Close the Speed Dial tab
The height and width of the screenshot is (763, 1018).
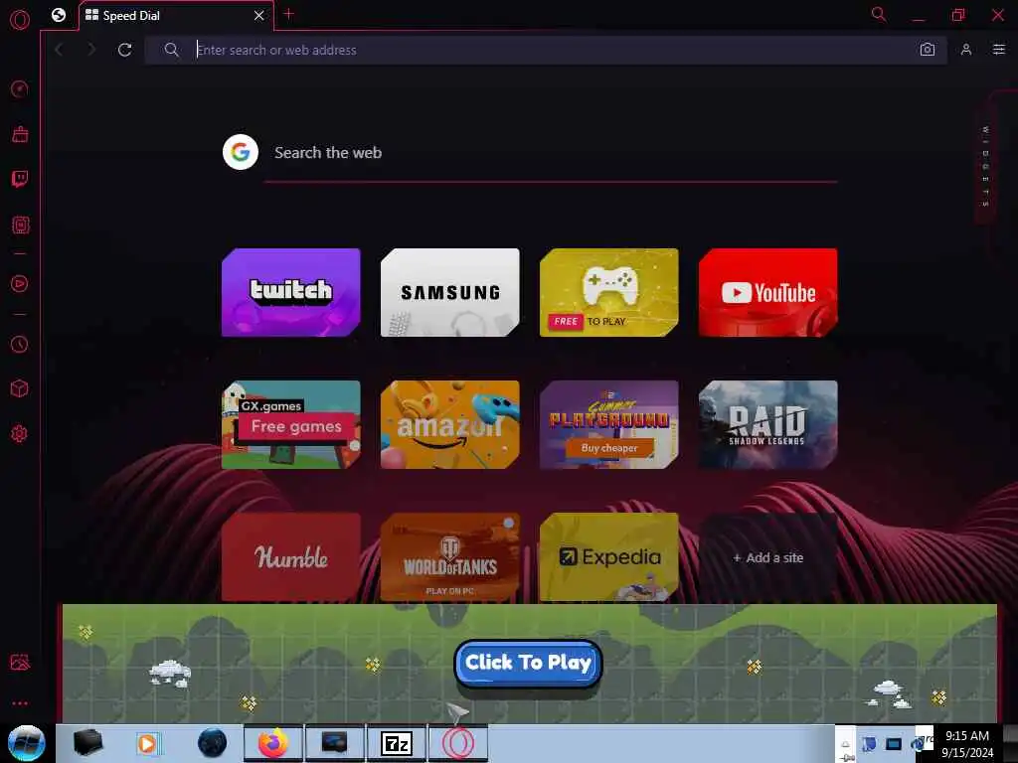click(x=259, y=15)
